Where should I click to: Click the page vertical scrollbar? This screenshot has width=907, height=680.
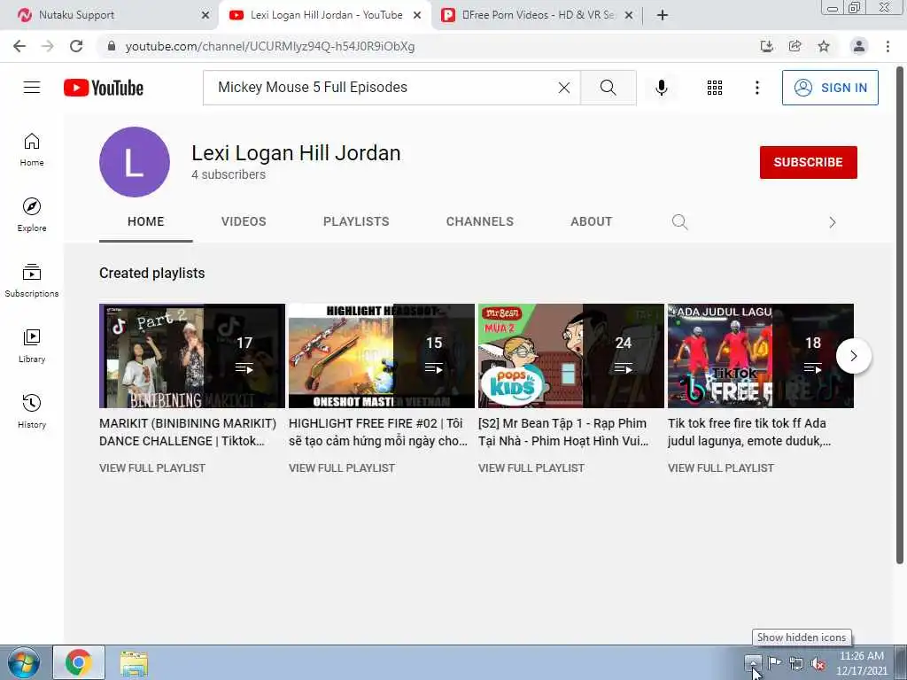click(900, 315)
